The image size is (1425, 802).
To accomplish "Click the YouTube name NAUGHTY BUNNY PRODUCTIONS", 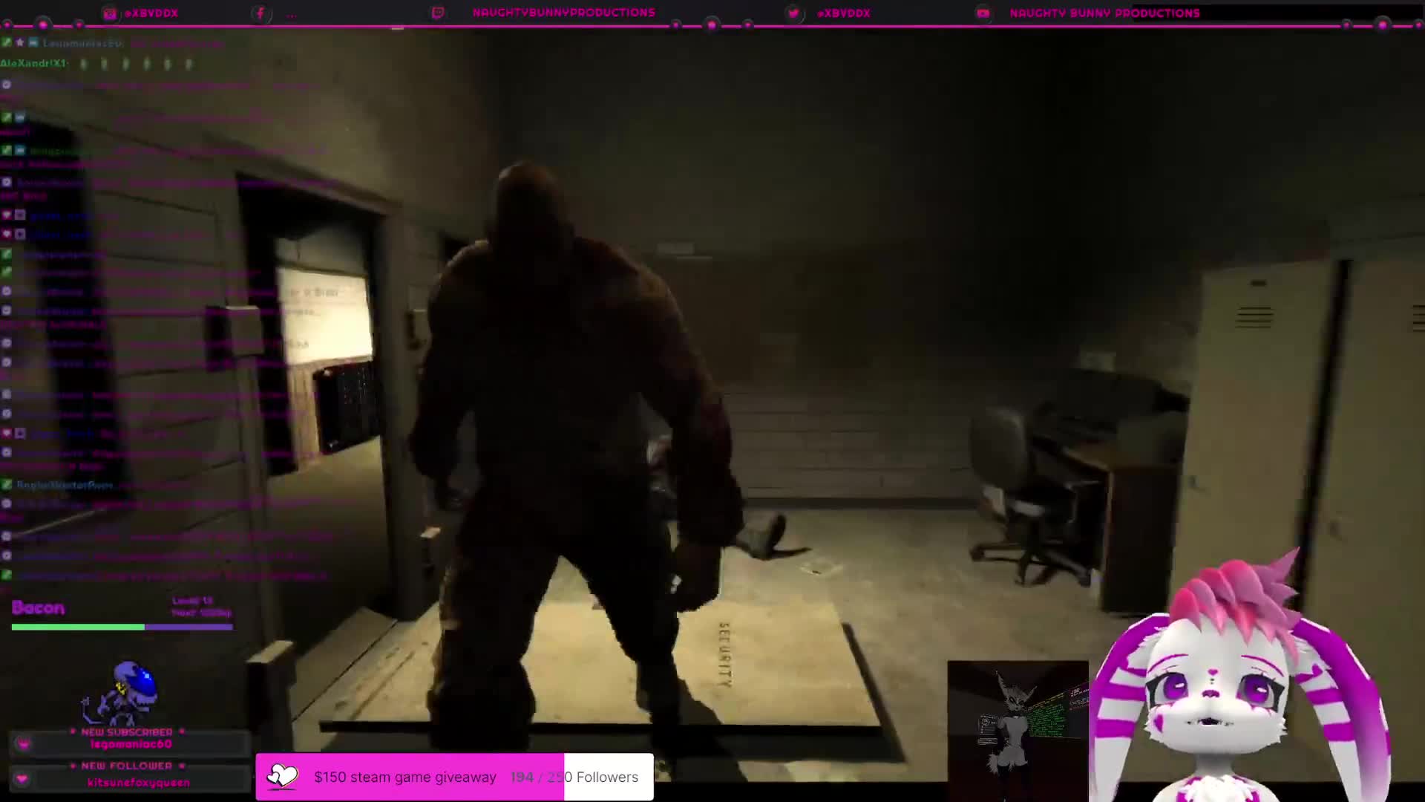I will coord(1104,13).
